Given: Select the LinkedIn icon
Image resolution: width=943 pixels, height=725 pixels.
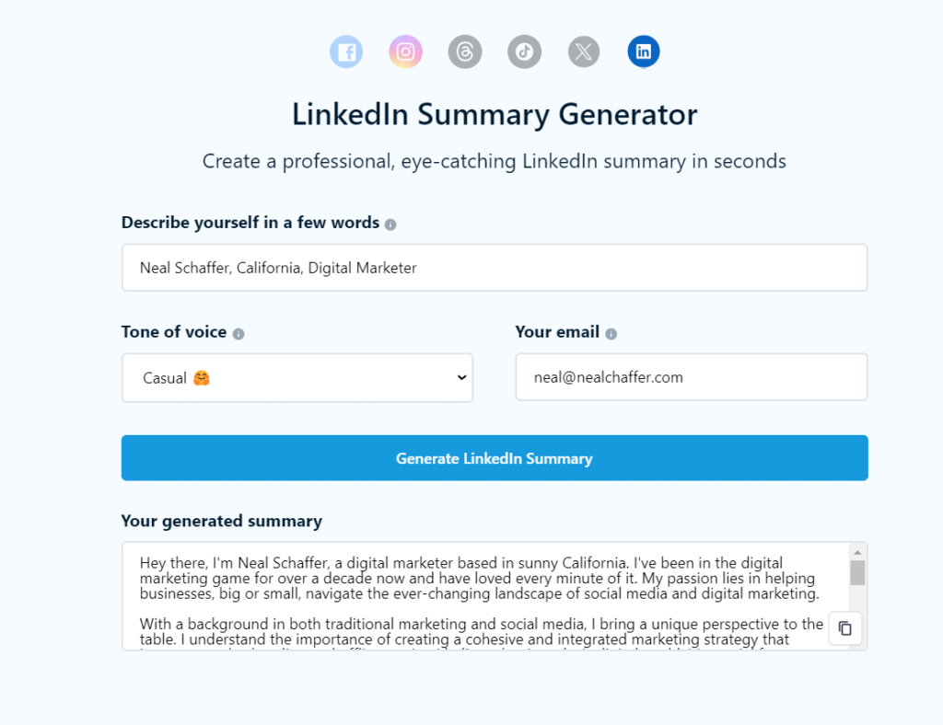Looking at the screenshot, I should point(643,52).
